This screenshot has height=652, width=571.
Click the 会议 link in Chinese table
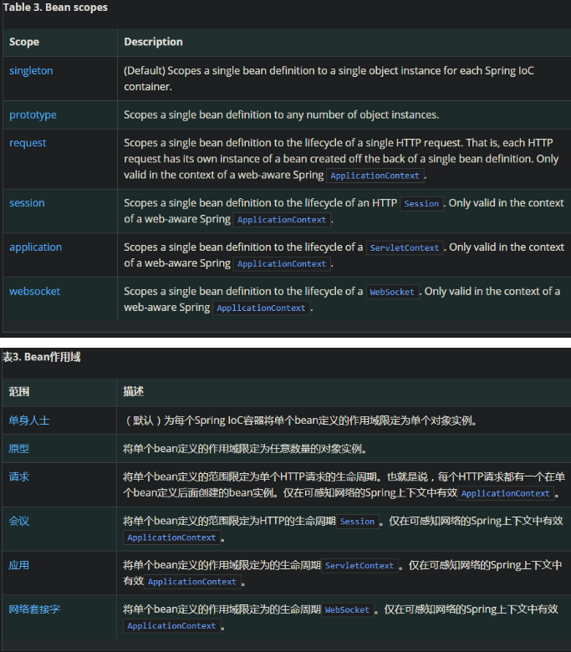(x=19, y=521)
